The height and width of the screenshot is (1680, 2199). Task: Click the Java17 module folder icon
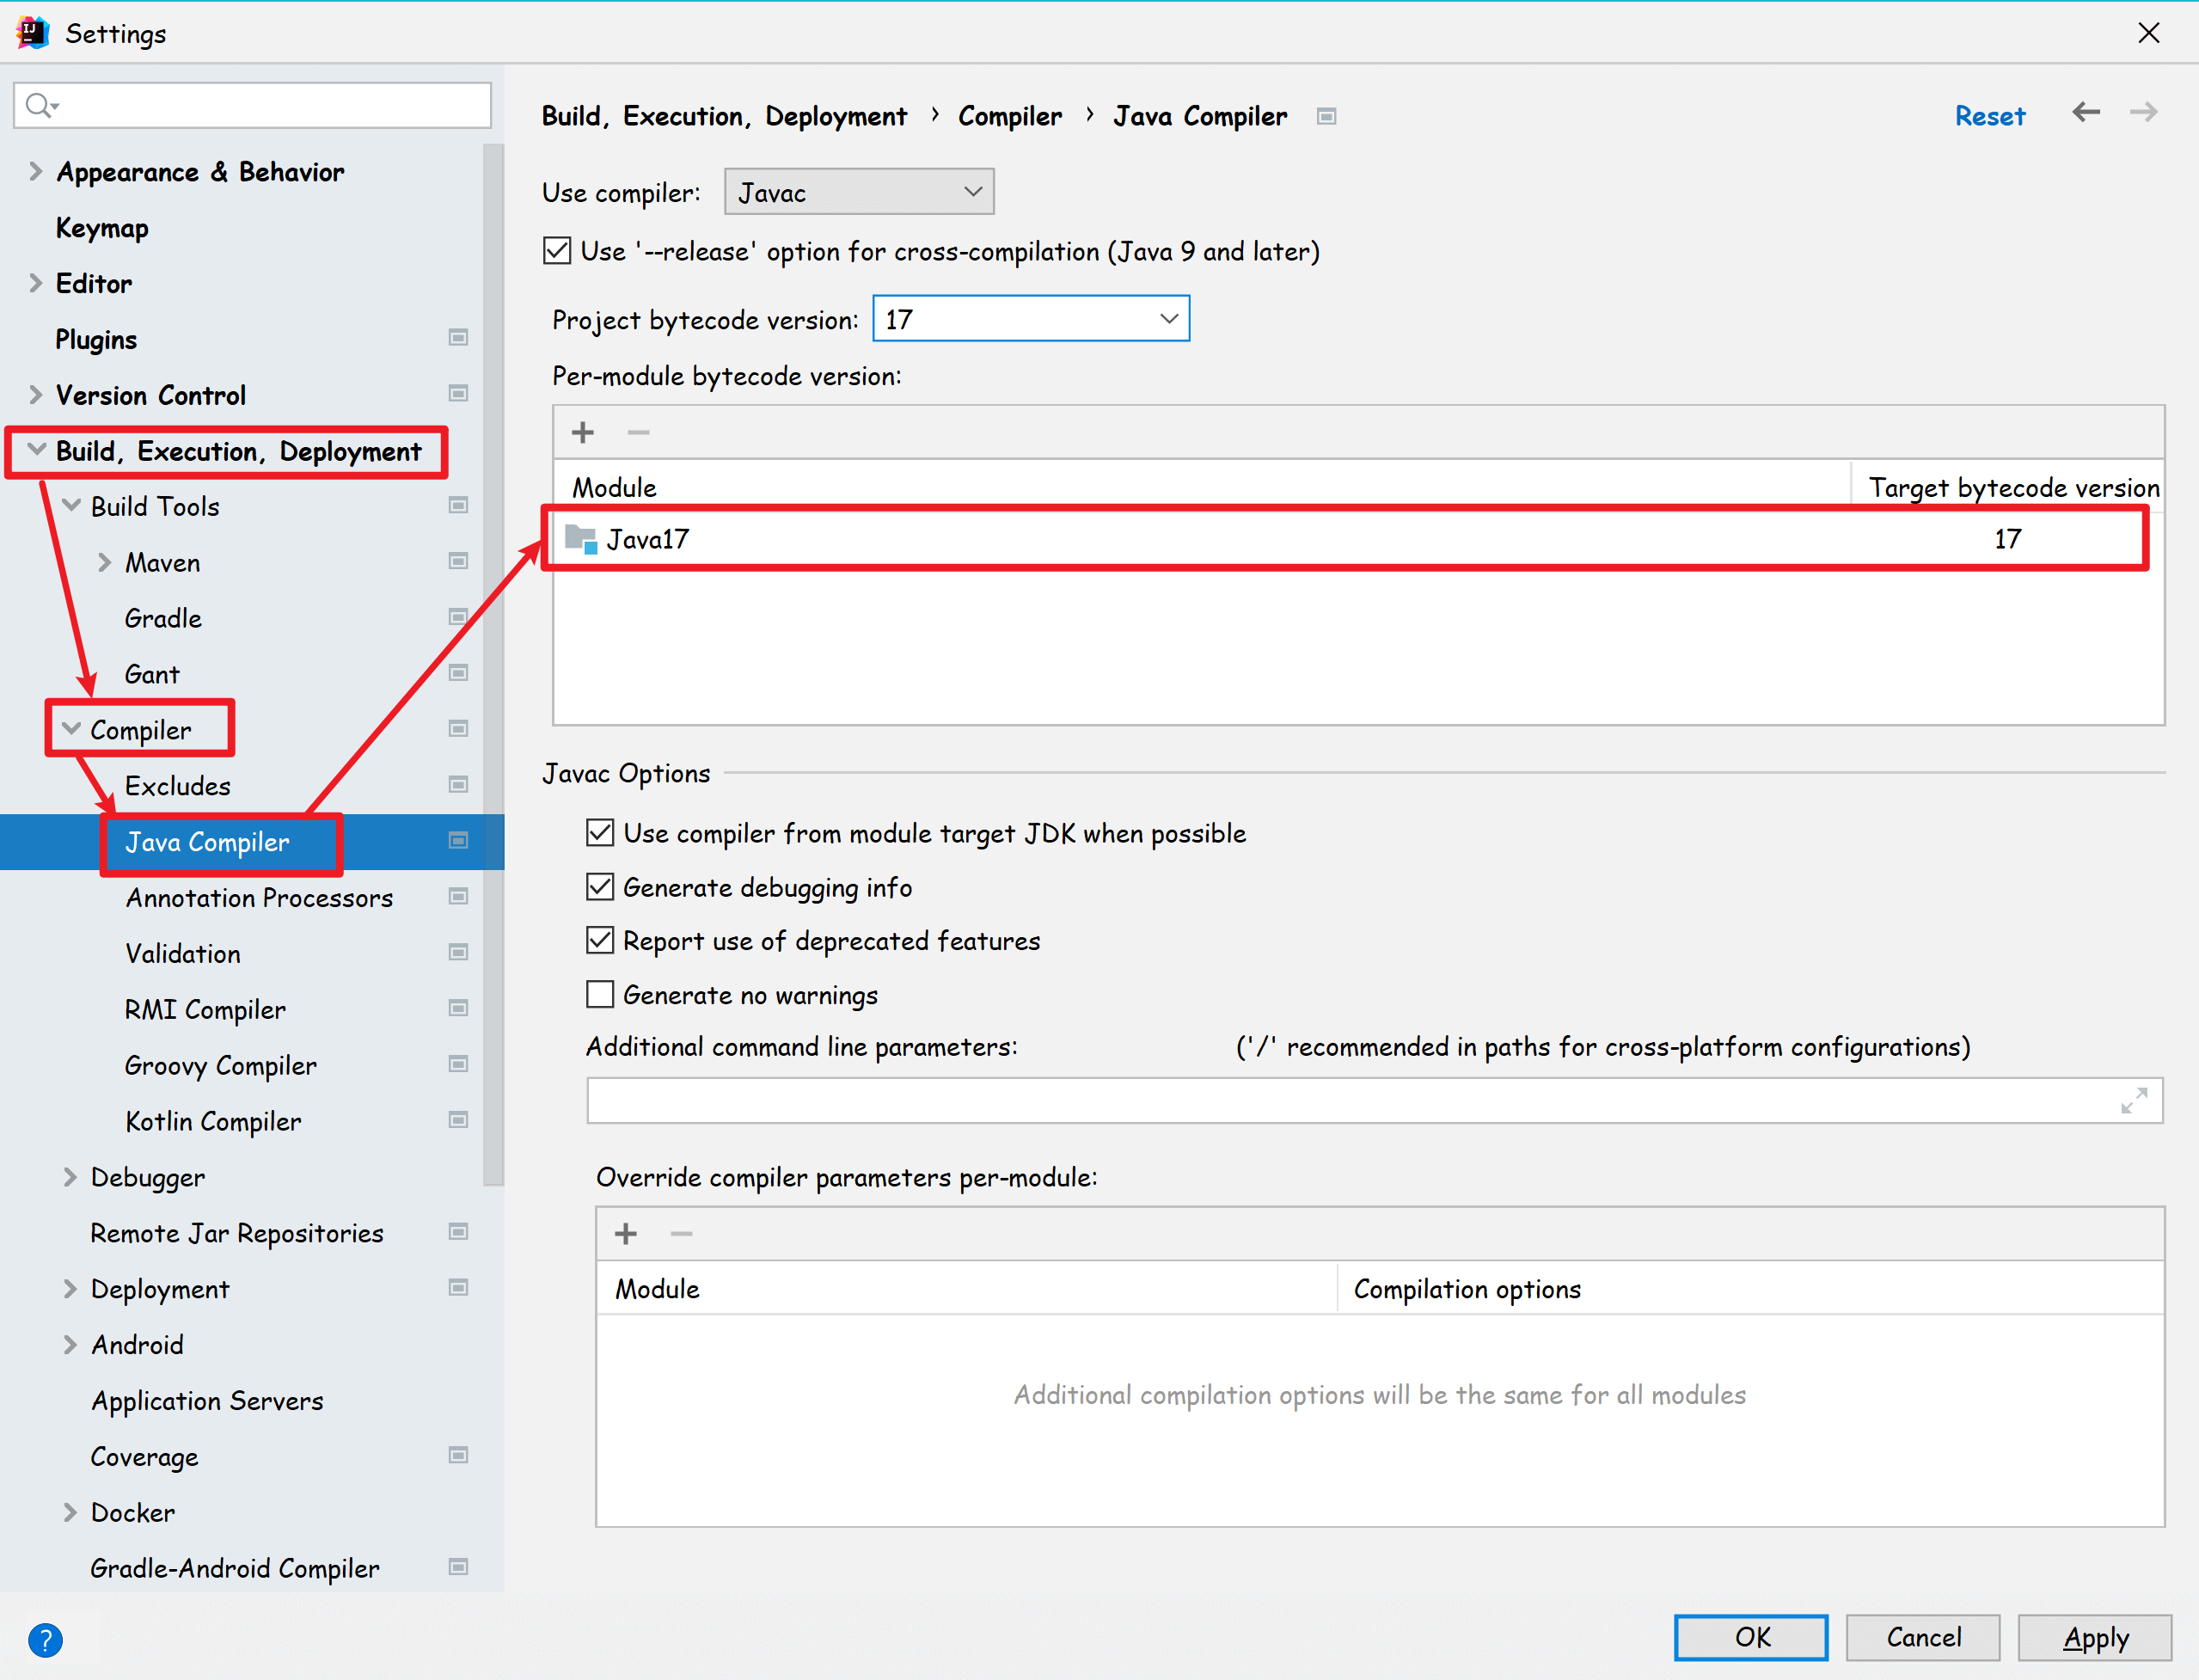pos(581,539)
